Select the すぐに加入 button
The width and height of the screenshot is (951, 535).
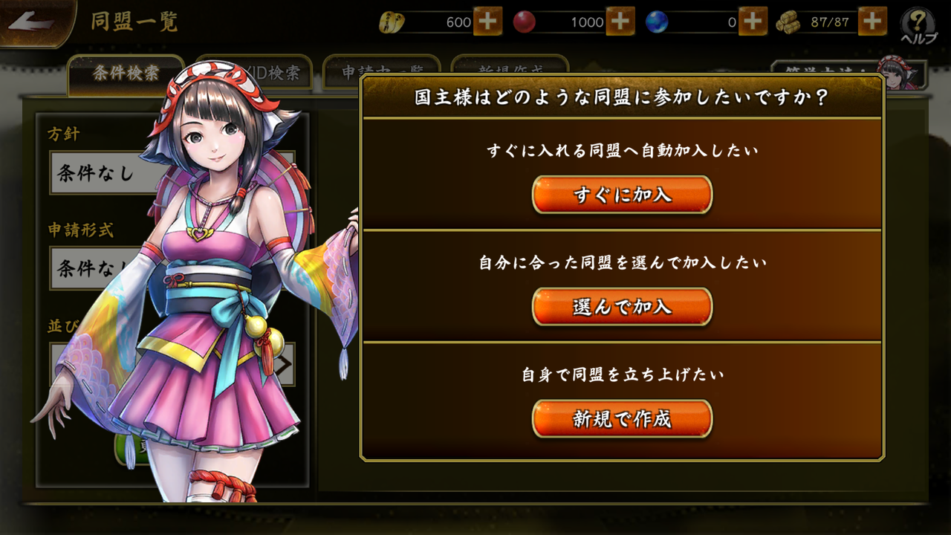[623, 195]
